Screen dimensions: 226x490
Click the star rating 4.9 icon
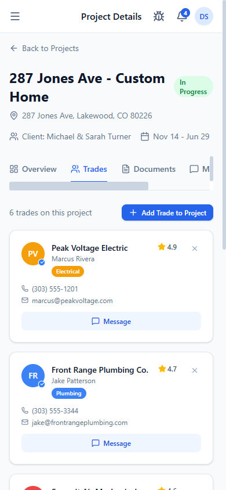pos(162,247)
